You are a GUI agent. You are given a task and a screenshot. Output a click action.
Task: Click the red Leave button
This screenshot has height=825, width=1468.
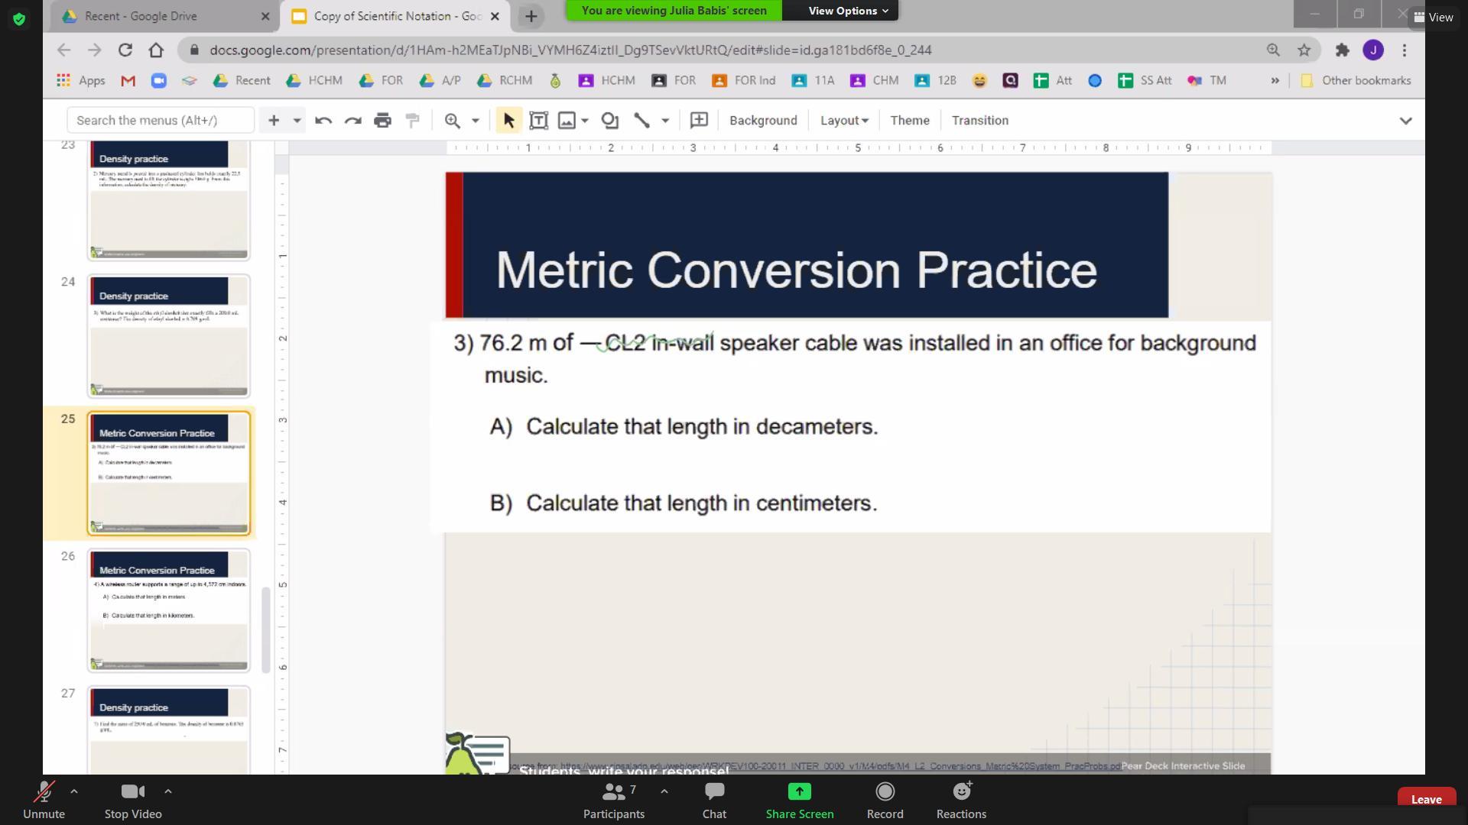point(1426,799)
